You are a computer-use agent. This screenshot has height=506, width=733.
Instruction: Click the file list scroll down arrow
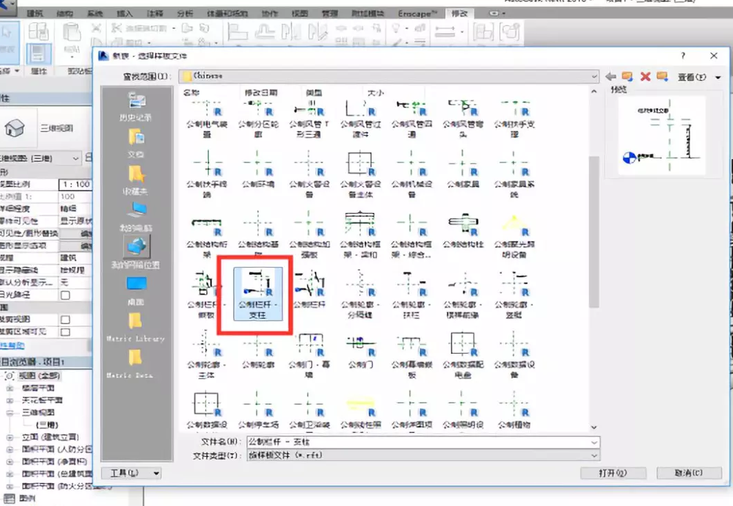594,427
